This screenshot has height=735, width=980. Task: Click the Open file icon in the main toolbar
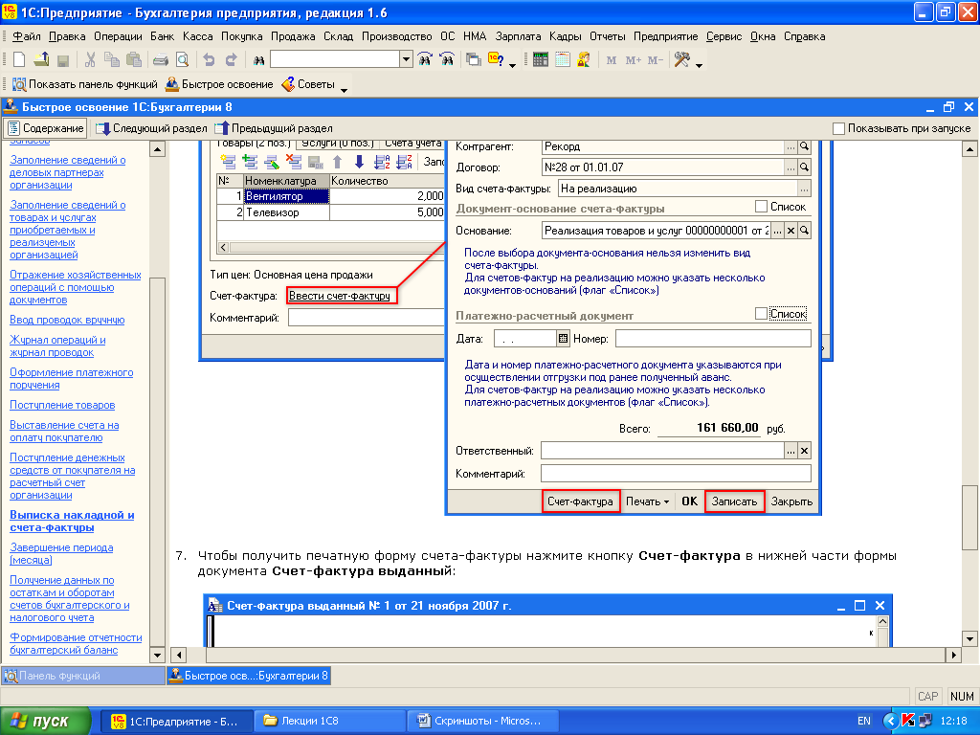[x=41, y=60]
